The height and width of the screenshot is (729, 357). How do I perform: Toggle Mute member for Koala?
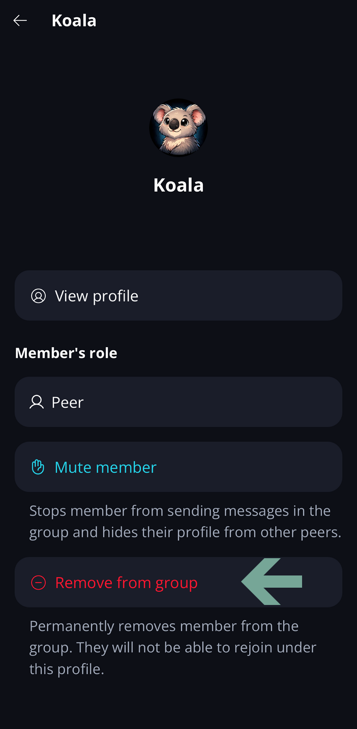coord(105,467)
